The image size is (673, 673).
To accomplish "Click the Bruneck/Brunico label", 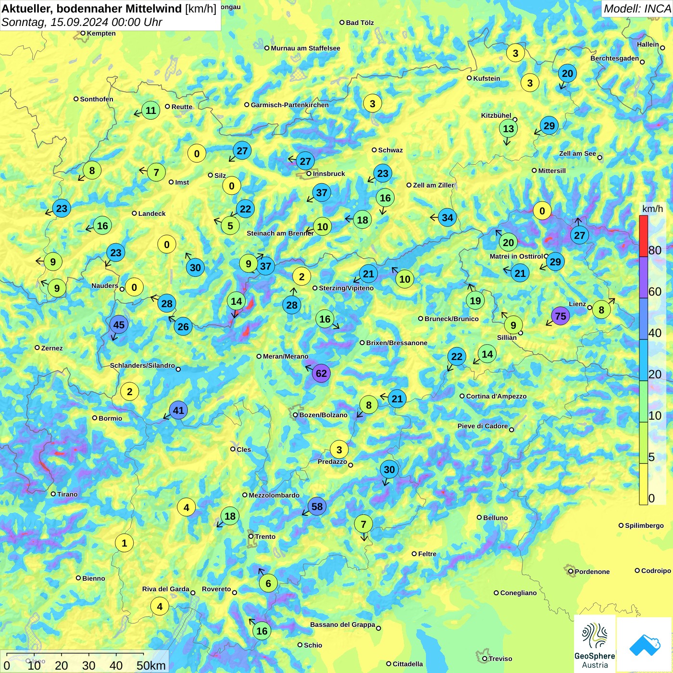I will point(451,319).
